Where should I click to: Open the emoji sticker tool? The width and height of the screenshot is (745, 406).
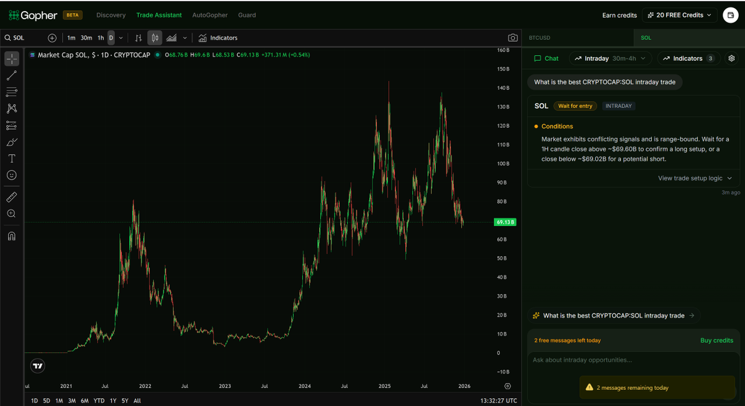pyautogui.click(x=11, y=175)
